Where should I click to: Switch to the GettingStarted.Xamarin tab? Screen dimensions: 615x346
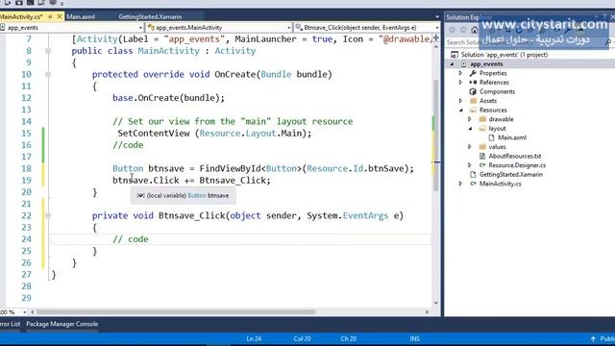(x=150, y=17)
